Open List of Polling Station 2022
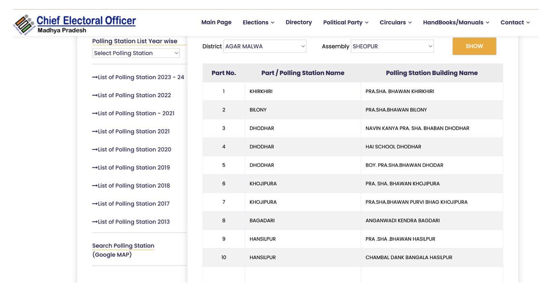Viewport: 544px width, 295px height. coord(131,95)
